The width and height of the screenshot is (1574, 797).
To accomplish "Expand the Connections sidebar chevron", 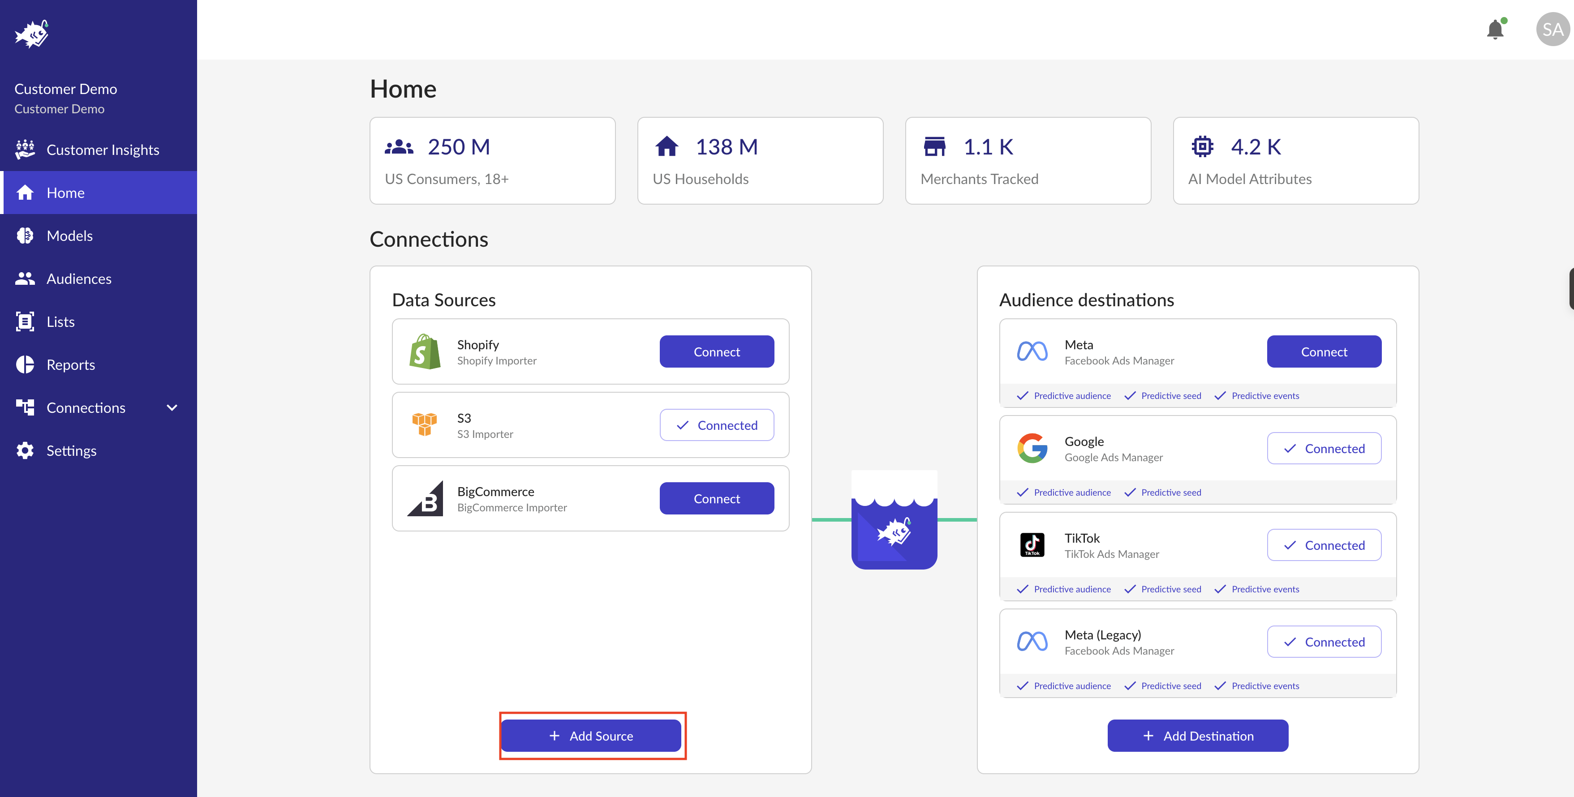I will click(x=172, y=407).
